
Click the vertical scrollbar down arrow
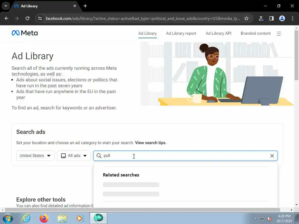(x=296, y=205)
